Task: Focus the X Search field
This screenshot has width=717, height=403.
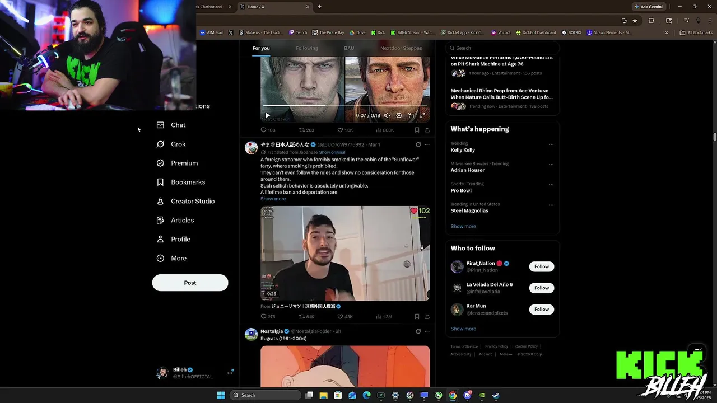Action: tap(502, 48)
